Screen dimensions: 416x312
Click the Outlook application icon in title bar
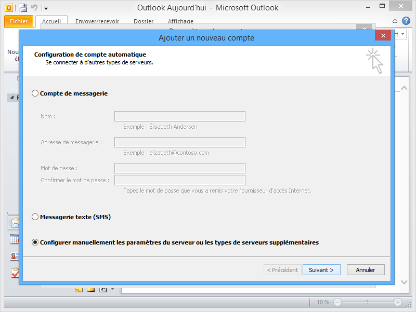pyautogui.click(x=9, y=8)
